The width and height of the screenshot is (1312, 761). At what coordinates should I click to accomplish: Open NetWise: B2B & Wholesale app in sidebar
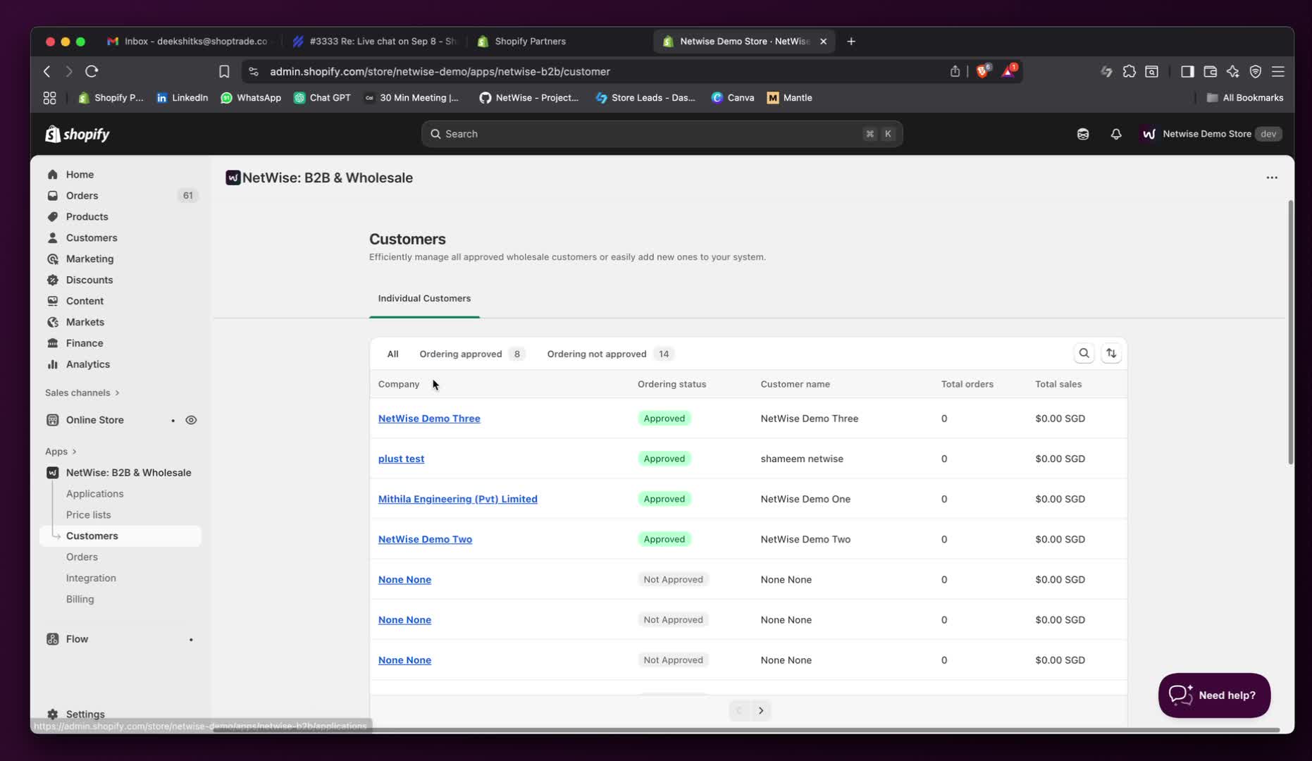pyautogui.click(x=128, y=472)
